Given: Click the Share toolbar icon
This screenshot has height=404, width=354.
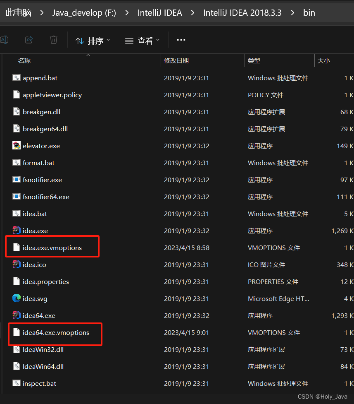Looking at the screenshot, I should 29,40.
